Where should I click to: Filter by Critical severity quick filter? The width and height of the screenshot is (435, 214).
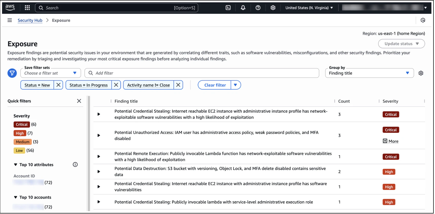(x=22, y=125)
